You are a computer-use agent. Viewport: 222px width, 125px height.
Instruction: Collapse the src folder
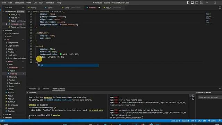pyautogui.click(x=8, y=40)
